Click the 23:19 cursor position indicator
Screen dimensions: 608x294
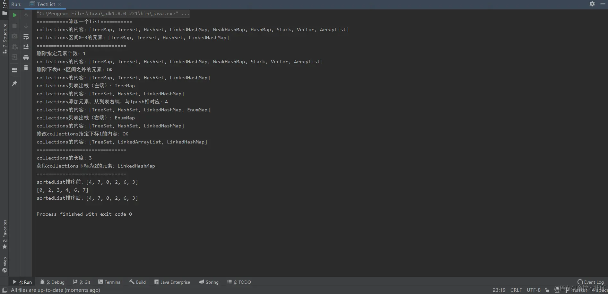499,290
